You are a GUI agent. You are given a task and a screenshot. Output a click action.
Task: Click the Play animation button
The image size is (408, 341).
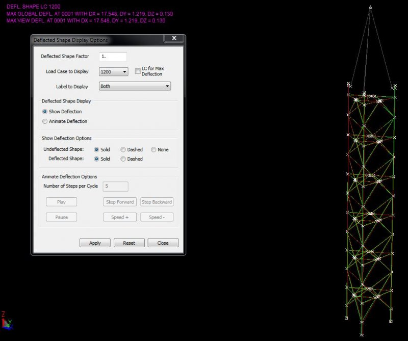[61, 202]
